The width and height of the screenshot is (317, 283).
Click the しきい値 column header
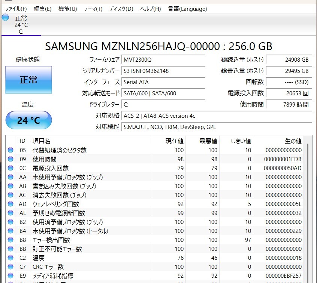(x=236, y=141)
